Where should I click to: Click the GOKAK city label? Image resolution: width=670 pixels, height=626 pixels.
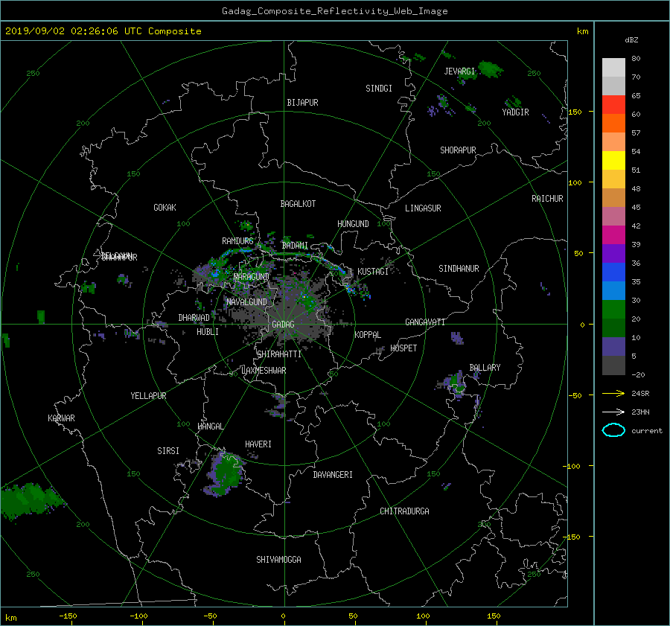point(165,208)
